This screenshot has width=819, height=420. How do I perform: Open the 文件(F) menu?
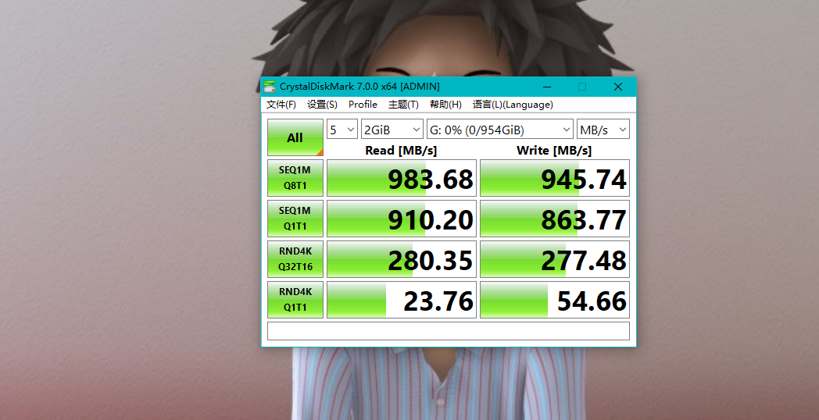coord(281,105)
